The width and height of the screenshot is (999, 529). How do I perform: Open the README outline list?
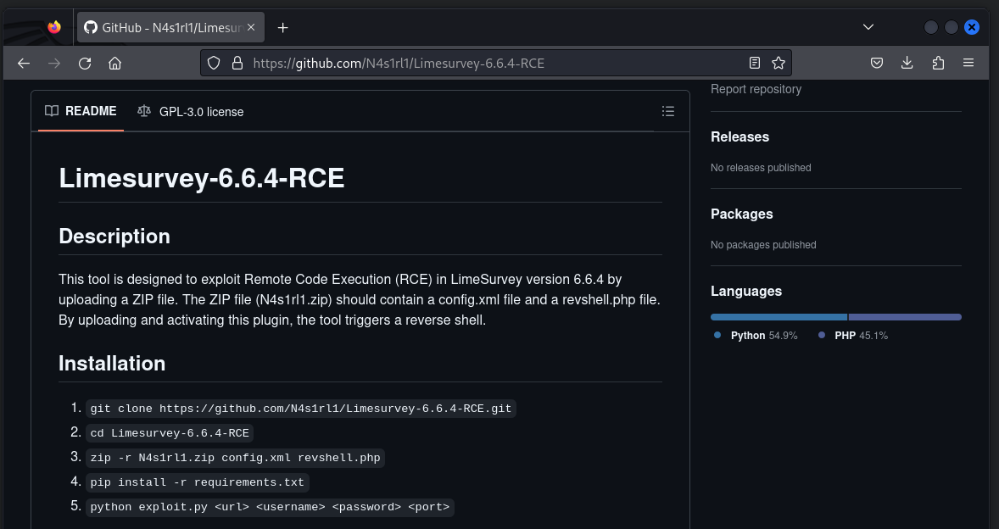pos(667,111)
